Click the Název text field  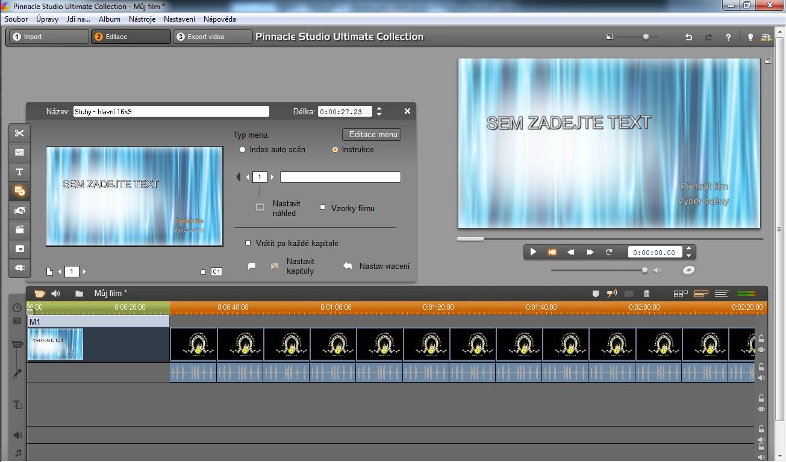click(x=171, y=111)
